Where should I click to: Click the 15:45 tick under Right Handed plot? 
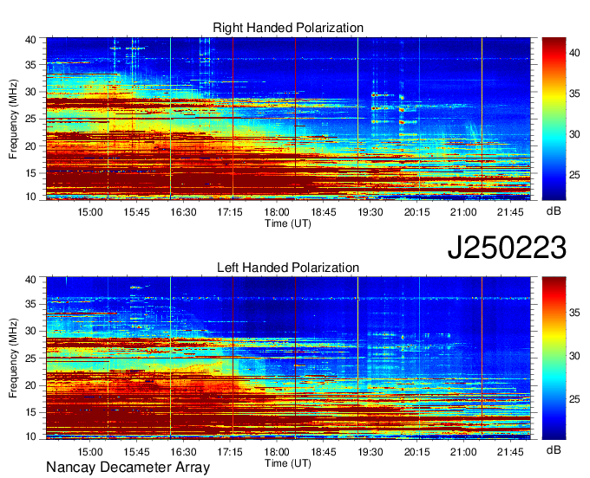click(136, 212)
